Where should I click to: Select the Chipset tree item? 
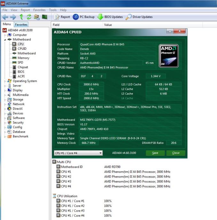click(23, 67)
